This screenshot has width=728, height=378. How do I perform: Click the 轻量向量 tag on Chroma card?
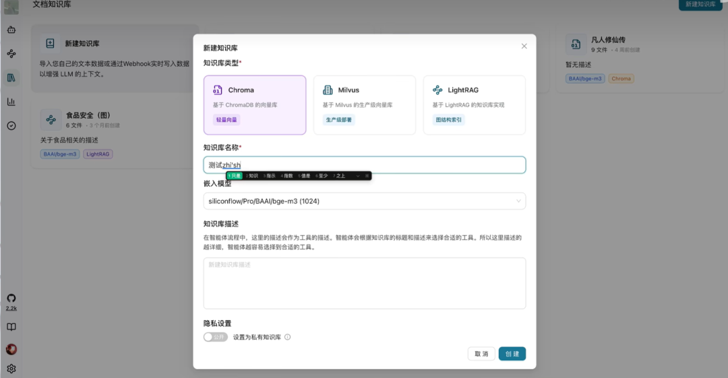point(226,120)
